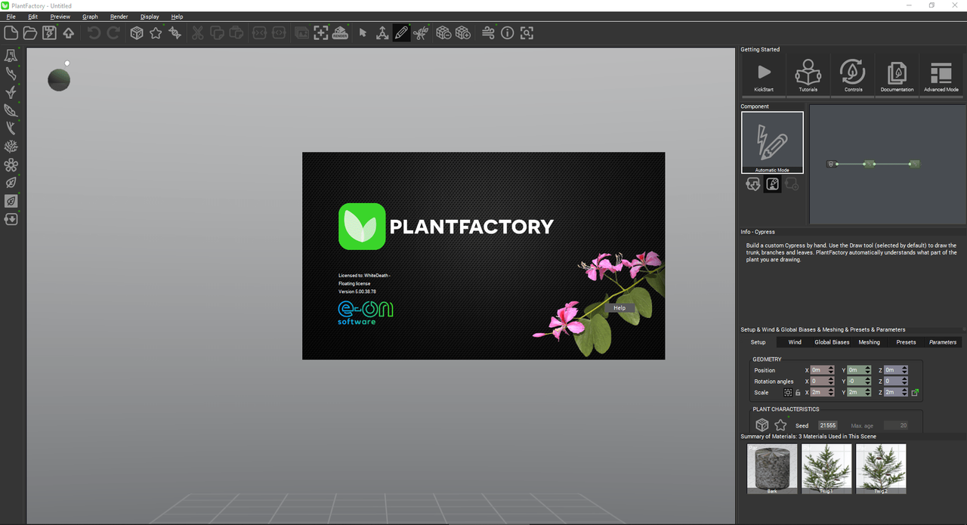Click the DNA helix toolbar icon
The height and width of the screenshot is (525, 967).
coord(175,32)
